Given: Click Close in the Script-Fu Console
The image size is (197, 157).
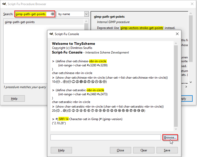Looking at the screenshot, I should pos(120,150).
